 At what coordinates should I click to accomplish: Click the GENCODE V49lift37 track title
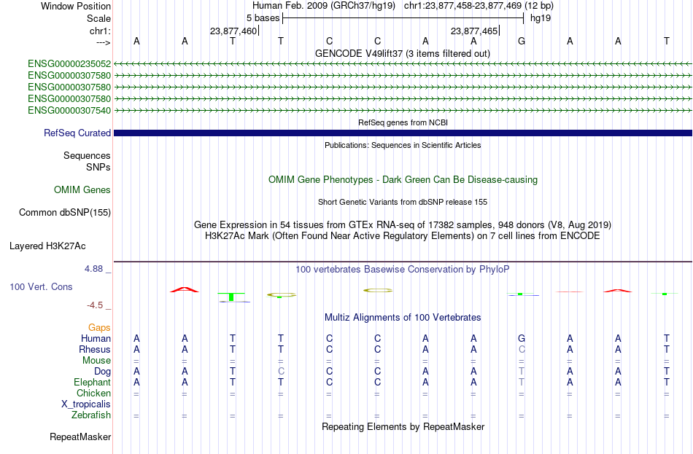[x=402, y=54]
